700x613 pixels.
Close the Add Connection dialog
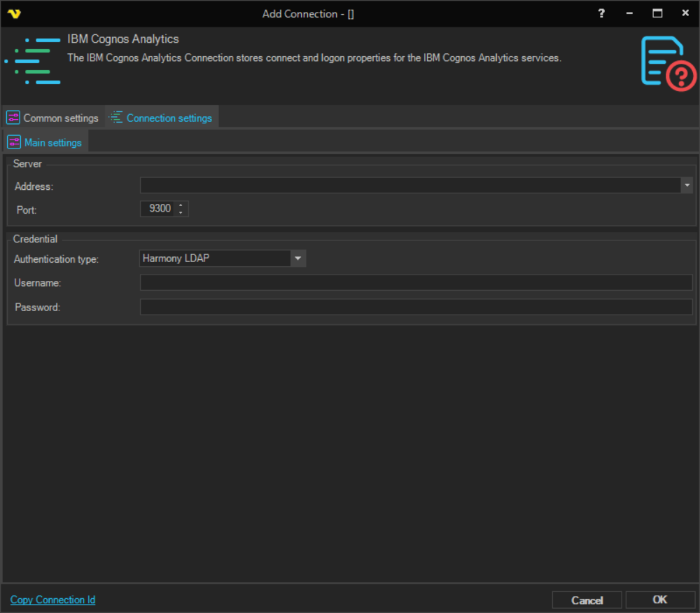pos(685,13)
